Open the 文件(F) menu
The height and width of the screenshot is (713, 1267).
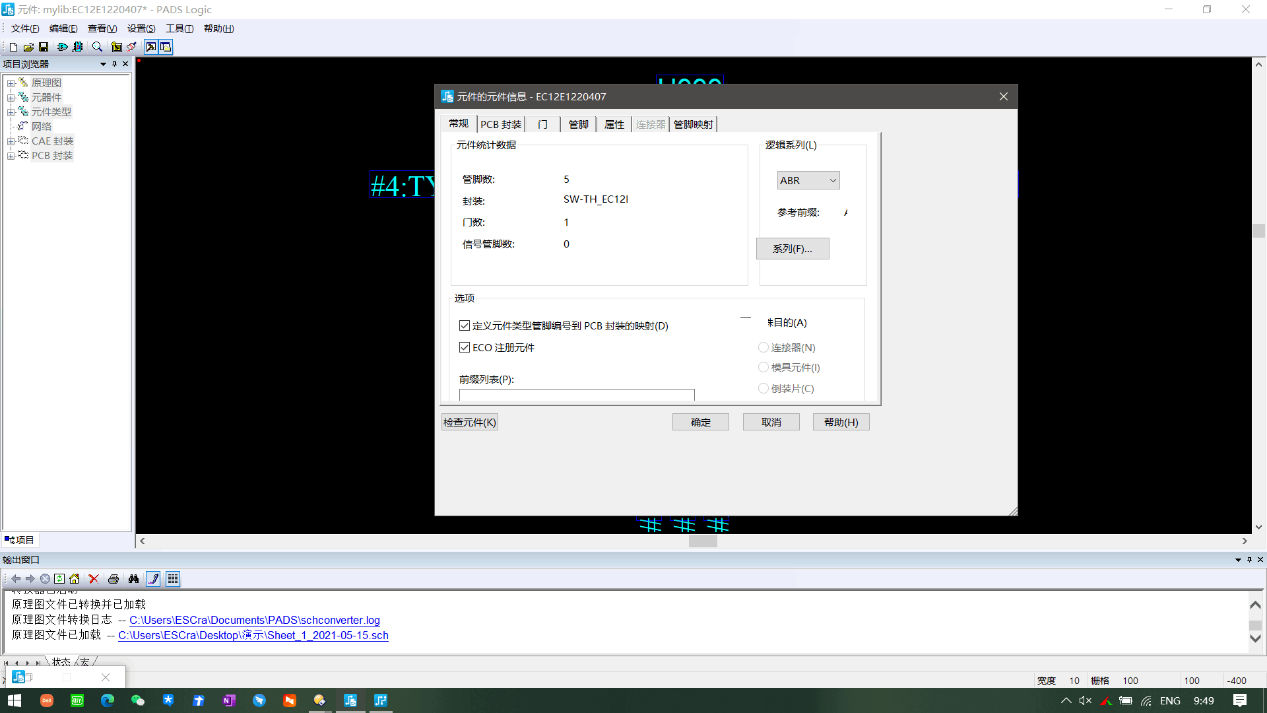[x=25, y=28]
